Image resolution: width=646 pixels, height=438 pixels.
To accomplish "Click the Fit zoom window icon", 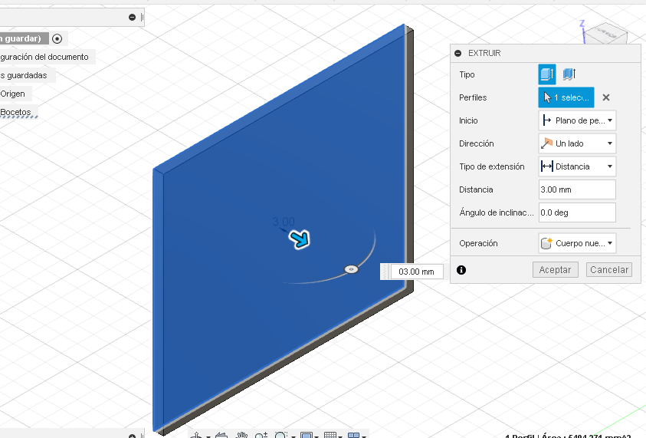I will coord(281,435).
